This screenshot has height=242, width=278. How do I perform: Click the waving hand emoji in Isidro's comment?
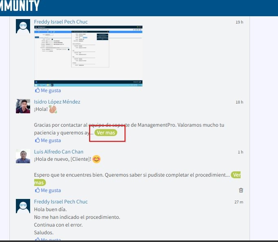pyautogui.click(x=53, y=109)
